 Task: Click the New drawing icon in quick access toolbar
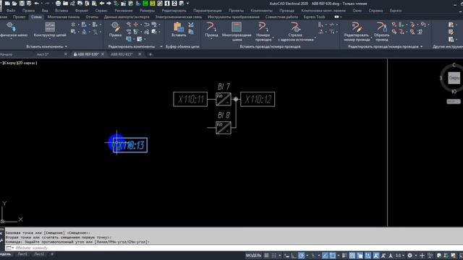click(7, 4)
